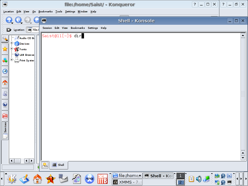Image resolution: width=248 pixels, height=186 pixels.
Task: Open the K menu launcher
Action: [x=11, y=179]
